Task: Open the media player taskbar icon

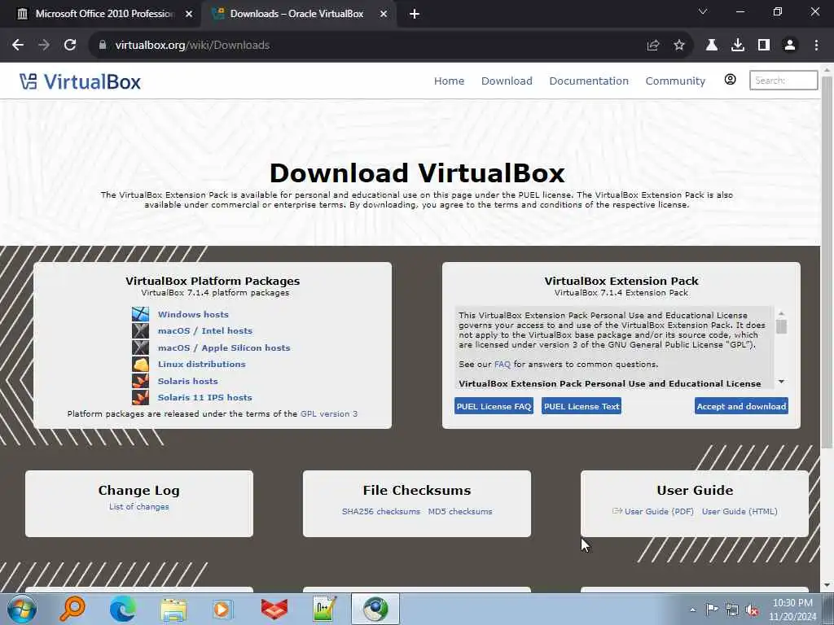Action: [x=223, y=609]
